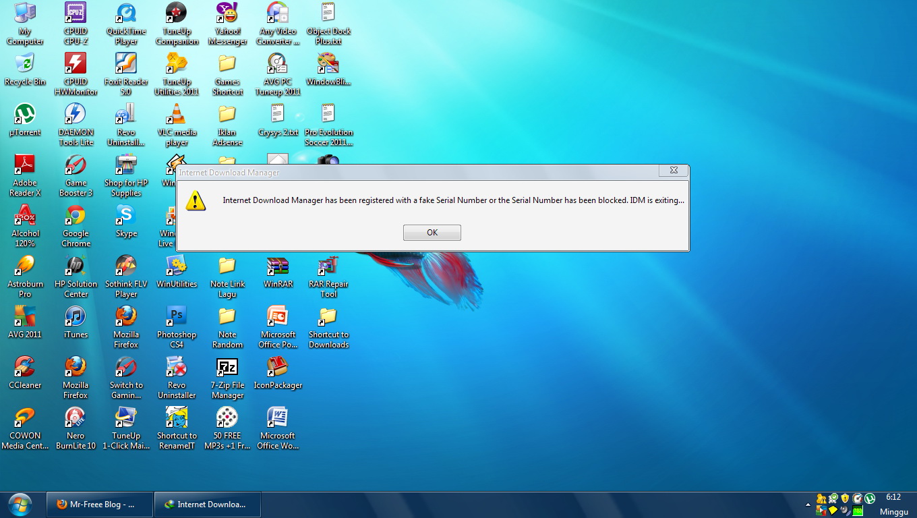The width and height of the screenshot is (917, 518).
Task: Click the WindowBlinds desktop icon
Action: coord(328,69)
